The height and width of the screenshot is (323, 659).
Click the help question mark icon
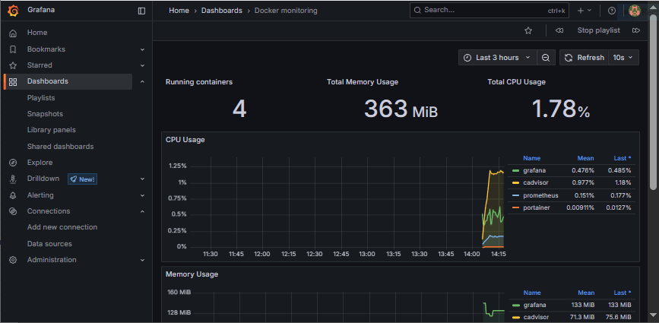pos(612,11)
